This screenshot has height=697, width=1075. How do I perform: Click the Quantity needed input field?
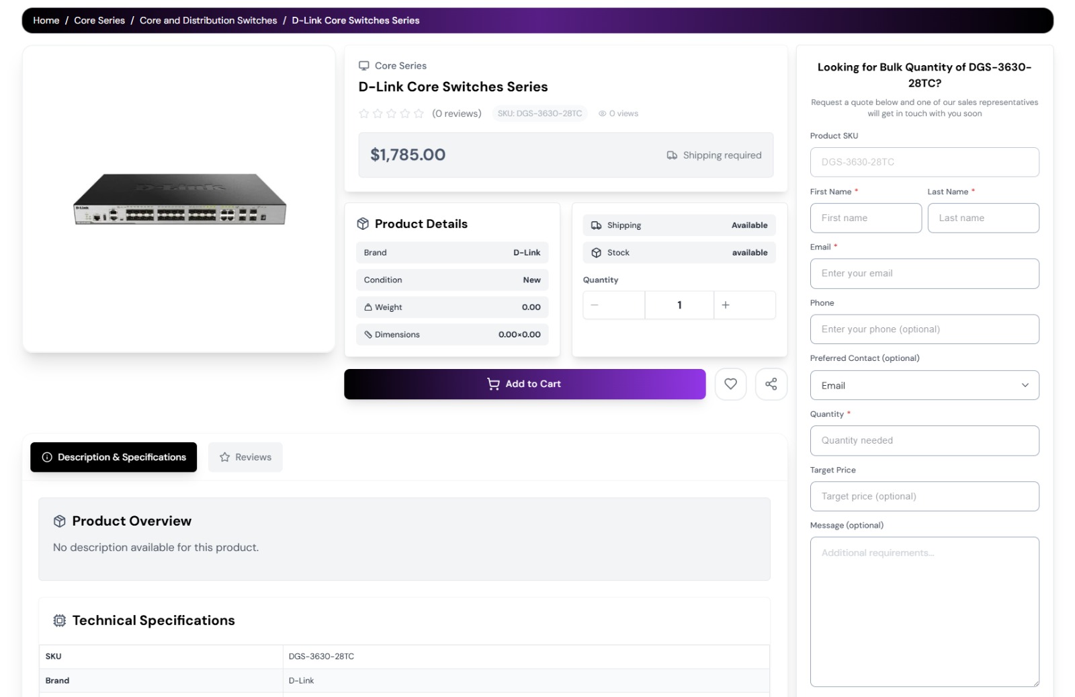click(x=924, y=440)
